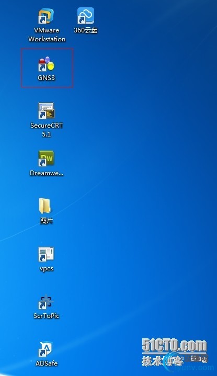Launch the 360云盘 cloud drive shortcut
Image resolution: width=217 pixels, height=376 pixels.
coord(85,16)
